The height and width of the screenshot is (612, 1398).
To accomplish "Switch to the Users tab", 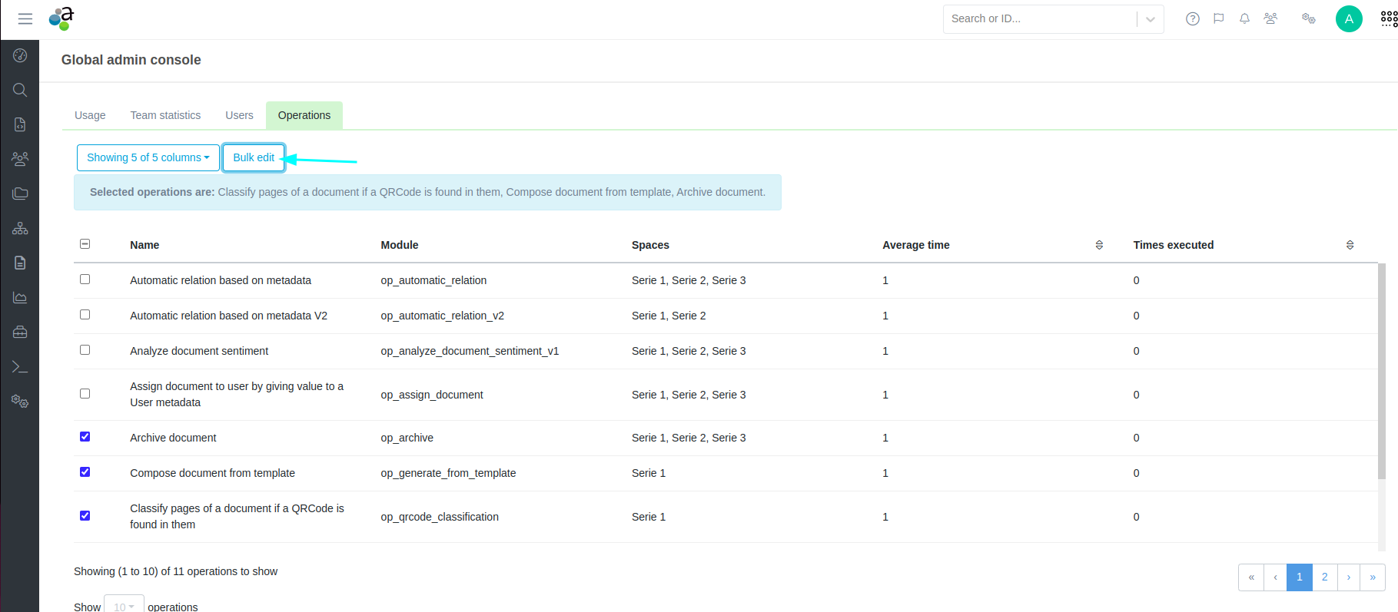I will [239, 115].
